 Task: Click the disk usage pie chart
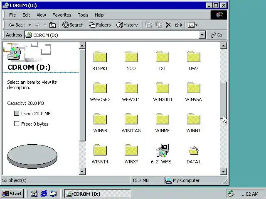coord(32,156)
